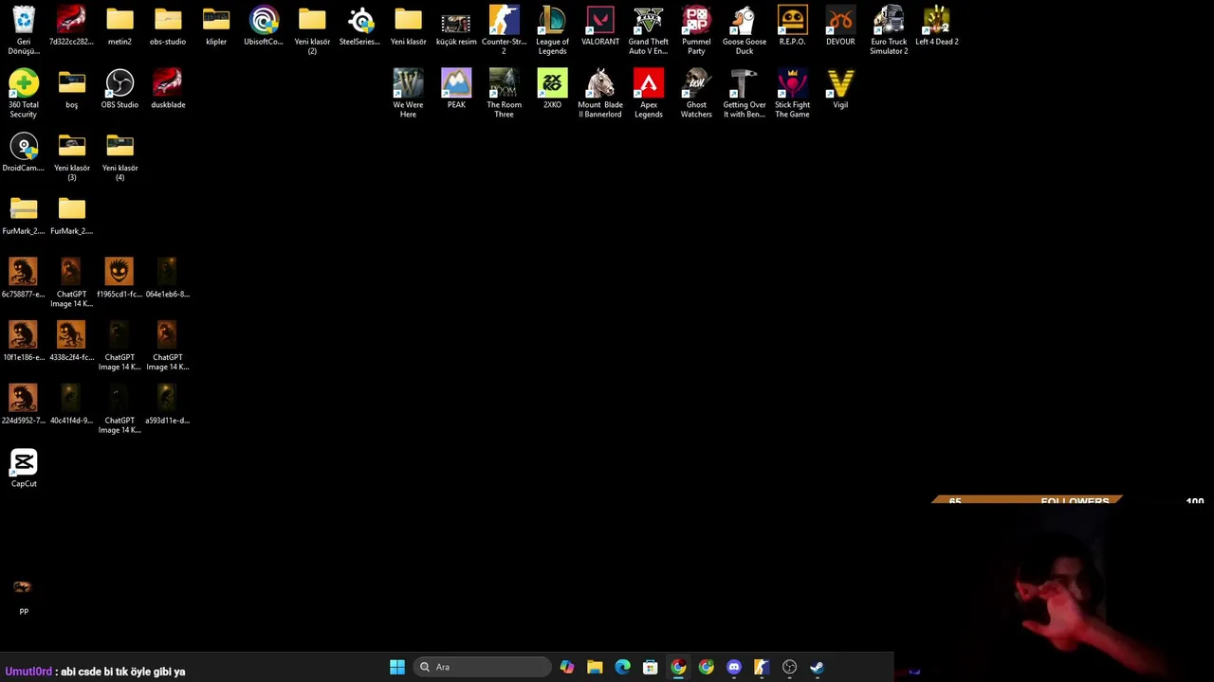Screen dimensions: 1214x682
Task: Select the 40c41f4d-9 image file
Action: (71, 405)
